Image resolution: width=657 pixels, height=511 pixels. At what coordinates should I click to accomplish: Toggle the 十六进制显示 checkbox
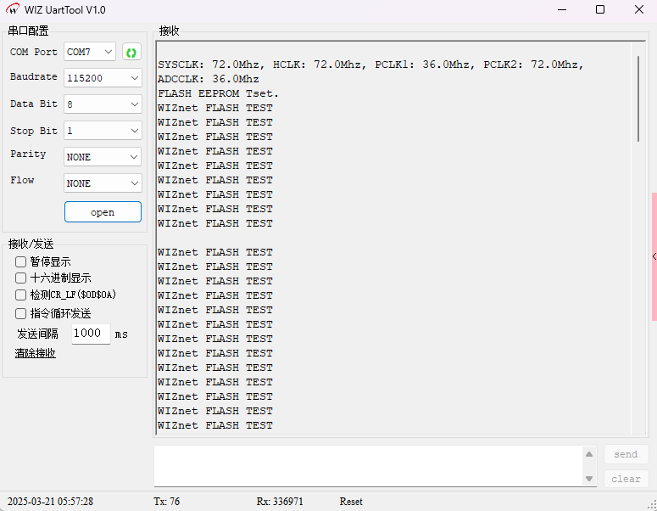click(x=21, y=278)
